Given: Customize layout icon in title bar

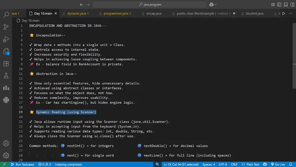Looking at the screenshot, I should (273, 4).
